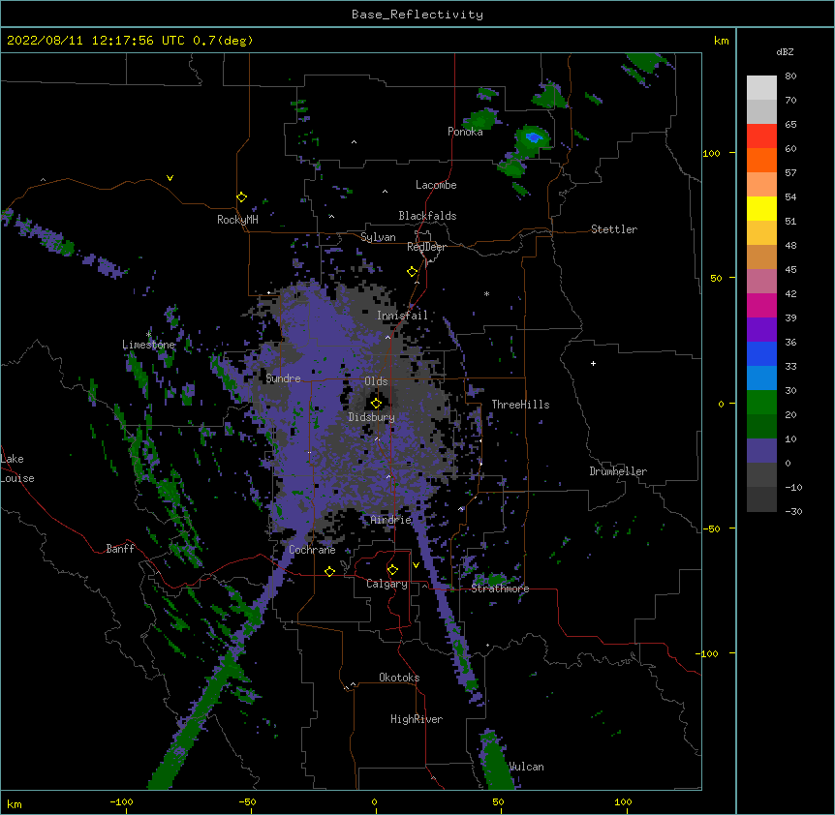Click the Lacombe city label

436,185
